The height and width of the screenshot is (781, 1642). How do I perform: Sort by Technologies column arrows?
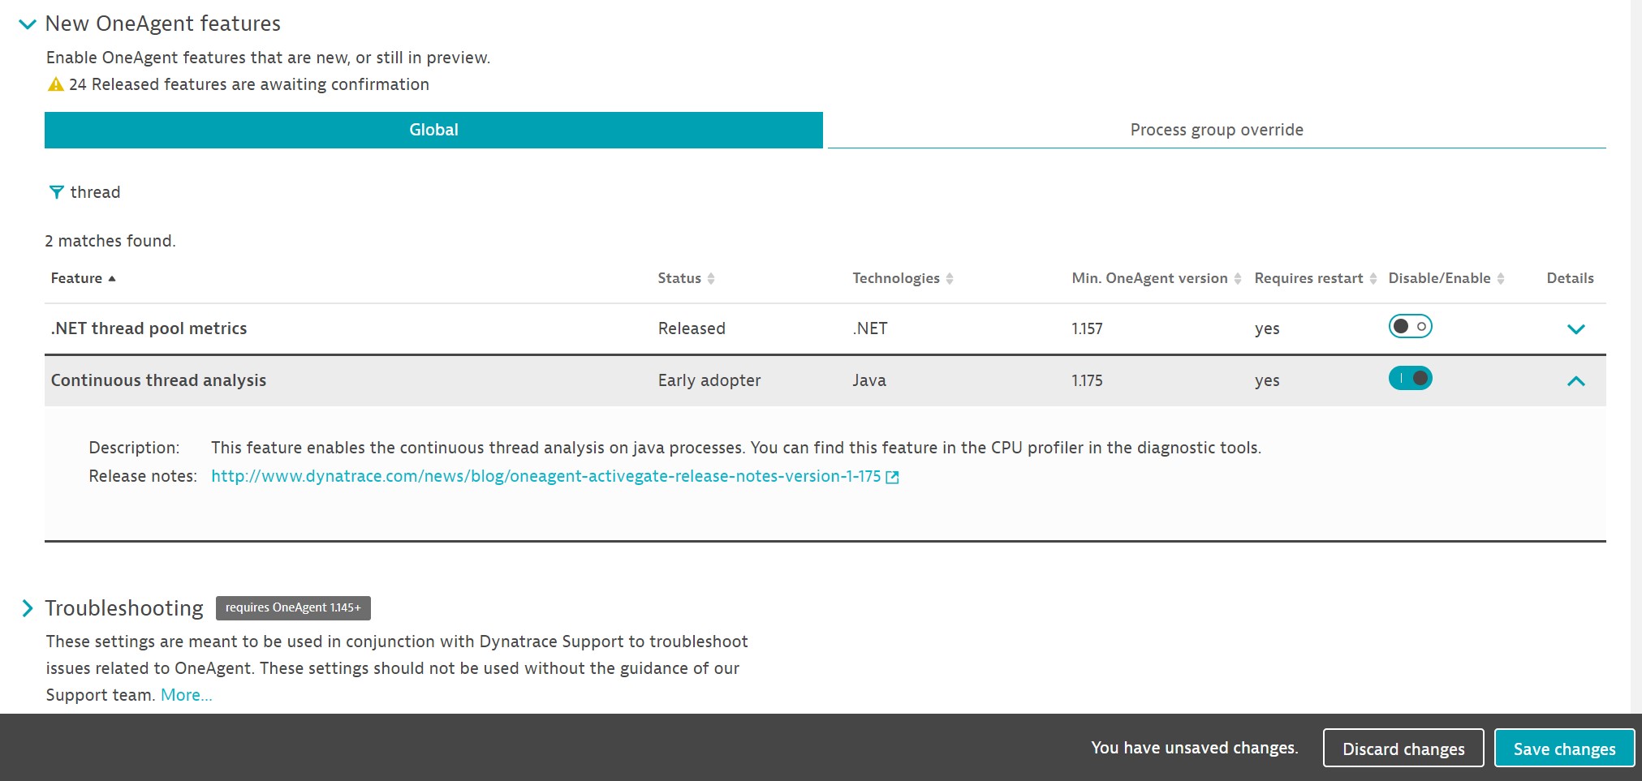950,278
